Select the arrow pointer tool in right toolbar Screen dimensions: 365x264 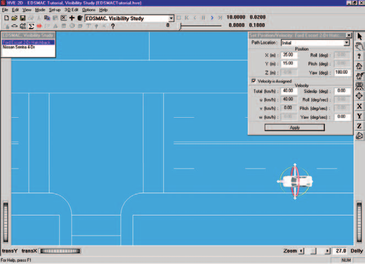(359, 36)
